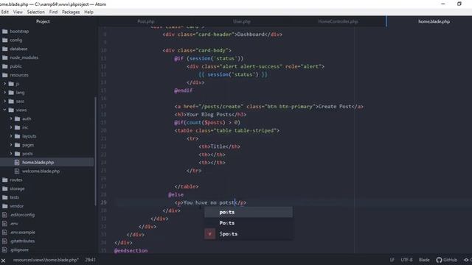This screenshot has width=472, height=265.
Task: Click the .gitattributes file icon
Action: [x=4, y=241]
